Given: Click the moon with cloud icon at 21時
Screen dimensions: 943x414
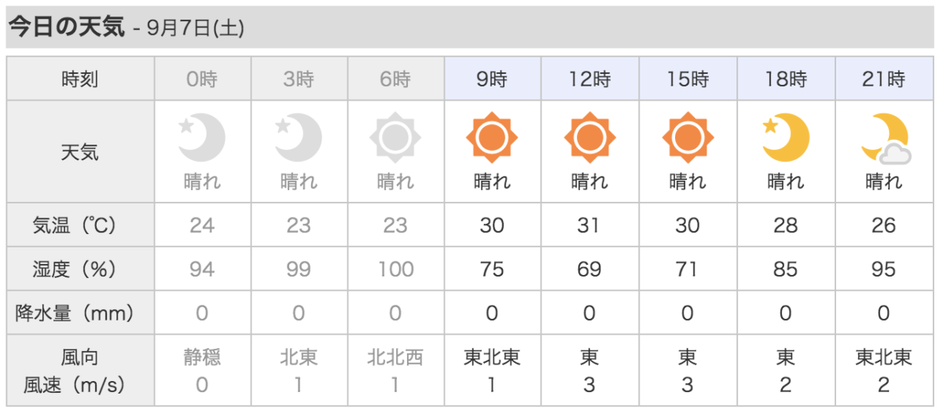Looking at the screenshot, I should coord(884,139).
